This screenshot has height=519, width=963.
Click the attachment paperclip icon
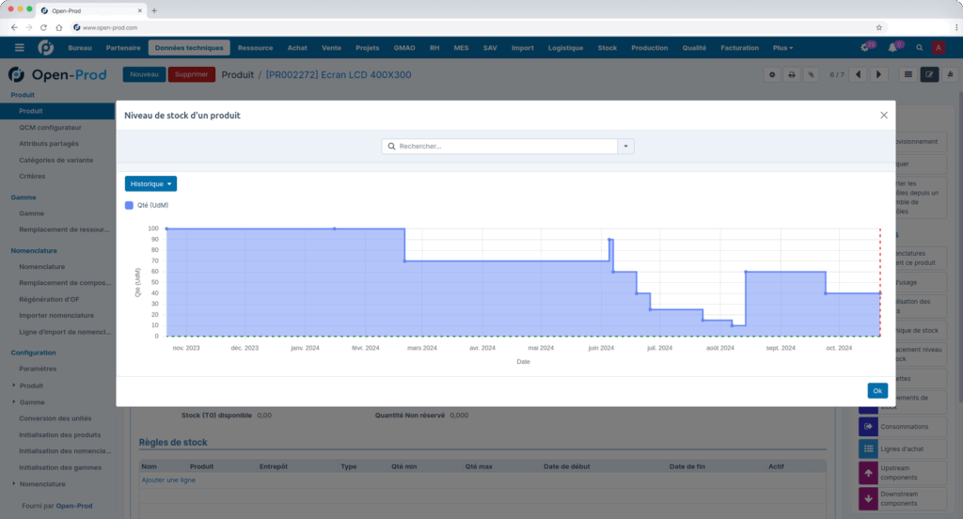point(812,75)
